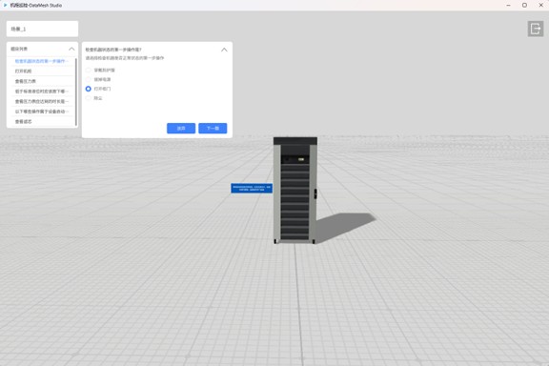Select the first radio option 穿戴防护服
Image resolution: width=549 pixels, height=366 pixels.
pos(89,70)
